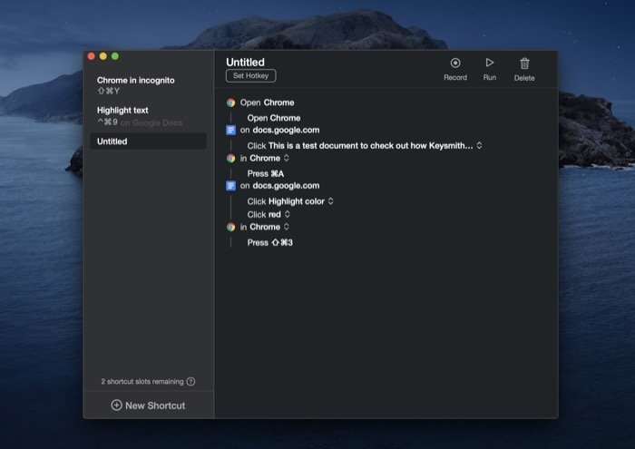Screen dimensions: 635x449
Task: Open the 'red' element selector dropdown
Action: pyautogui.click(x=288, y=214)
